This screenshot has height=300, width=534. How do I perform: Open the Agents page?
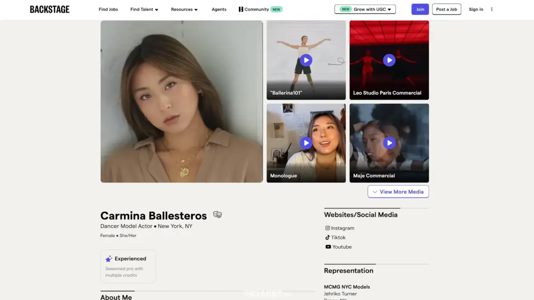219,9
